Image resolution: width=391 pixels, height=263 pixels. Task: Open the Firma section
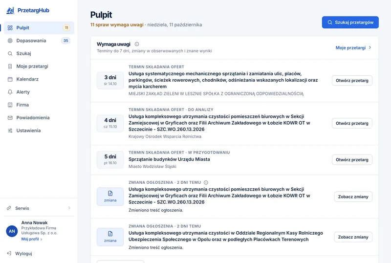pyautogui.click(x=39, y=105)
